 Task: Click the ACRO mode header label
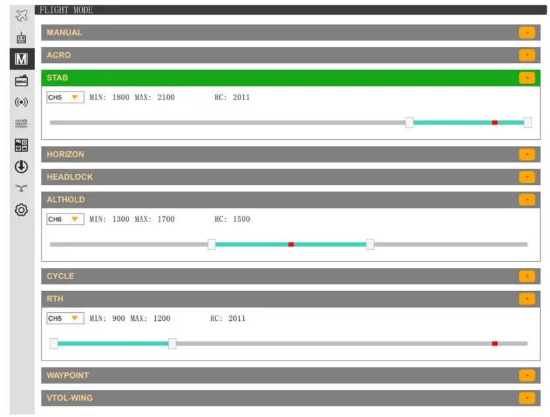click(58, 55)
